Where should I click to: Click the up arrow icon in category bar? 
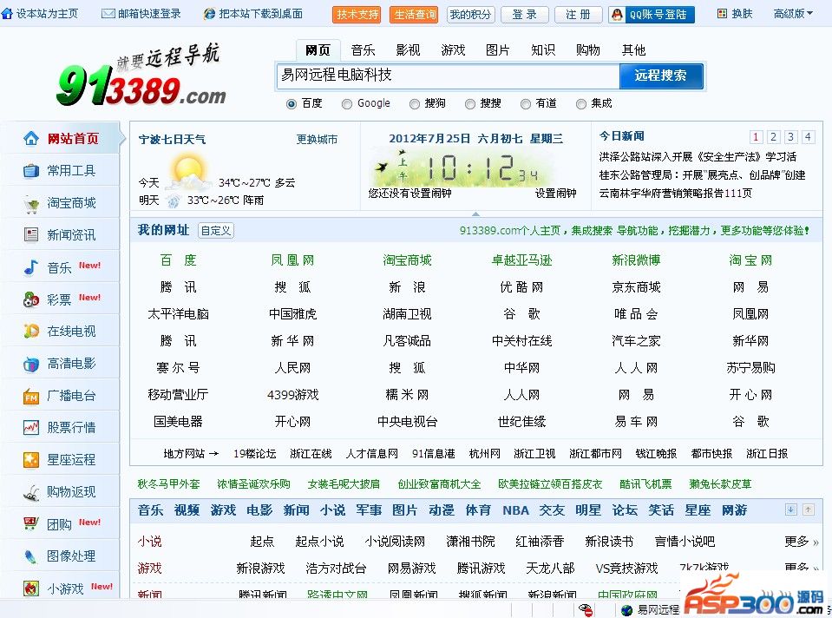(x=808, y=510)
